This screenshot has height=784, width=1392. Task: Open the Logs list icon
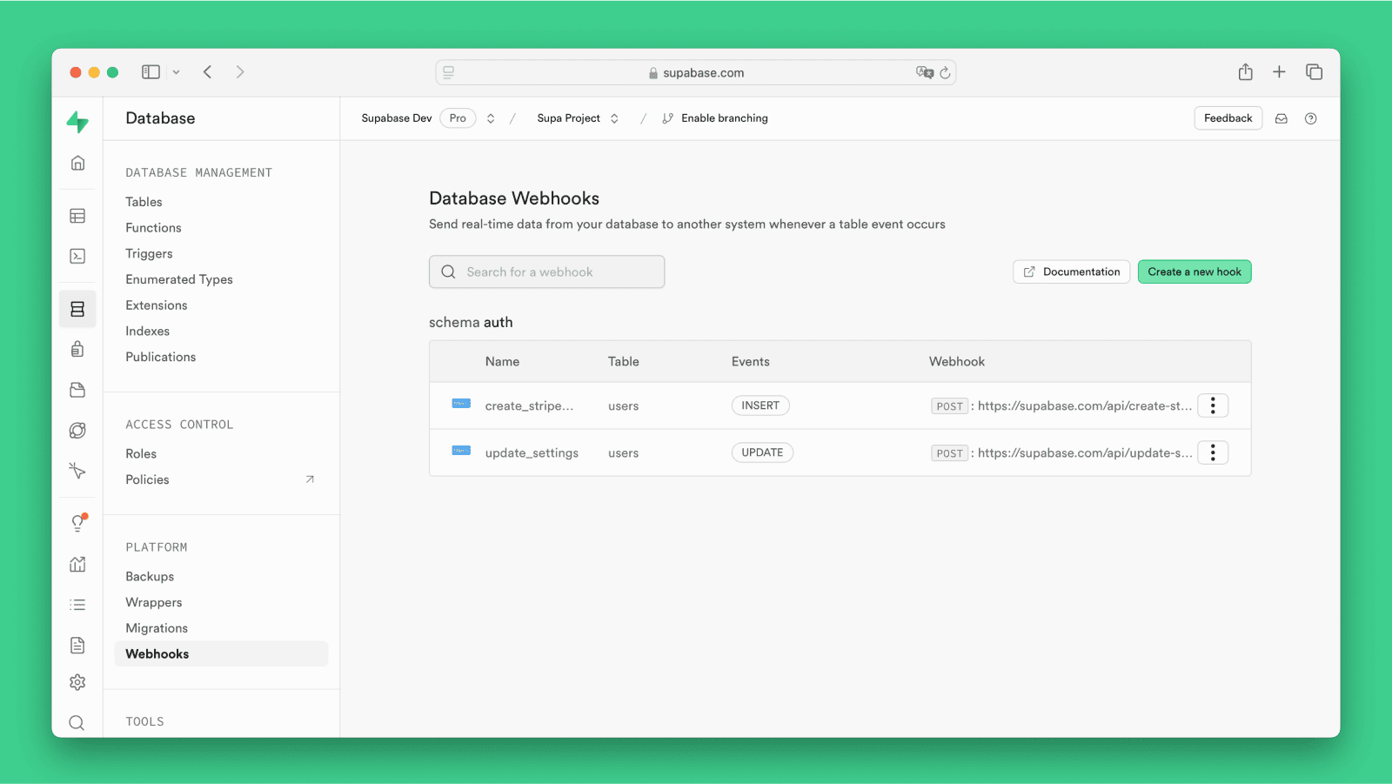tap(77, 605)
